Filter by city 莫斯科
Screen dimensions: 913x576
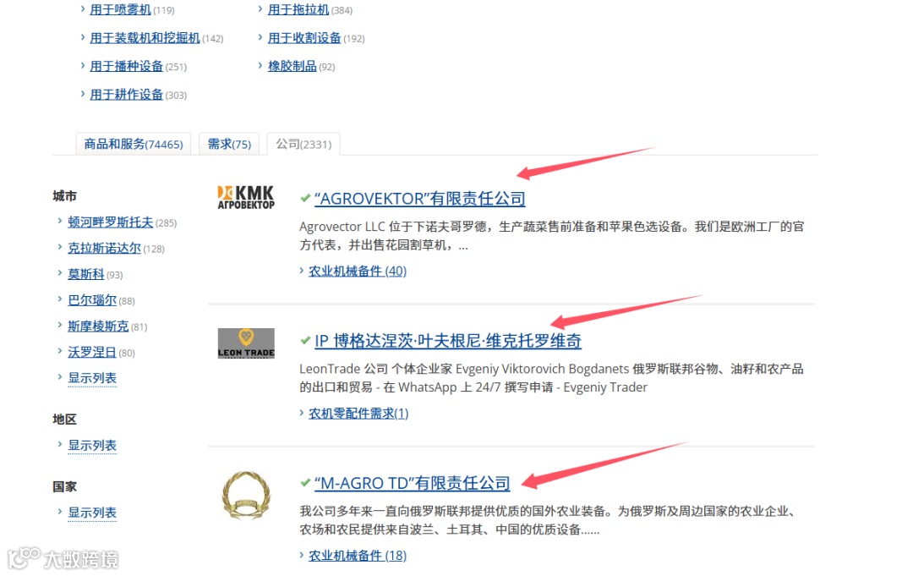click(86, 274)
